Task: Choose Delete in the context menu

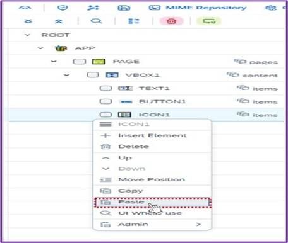Action: point(152,147)
